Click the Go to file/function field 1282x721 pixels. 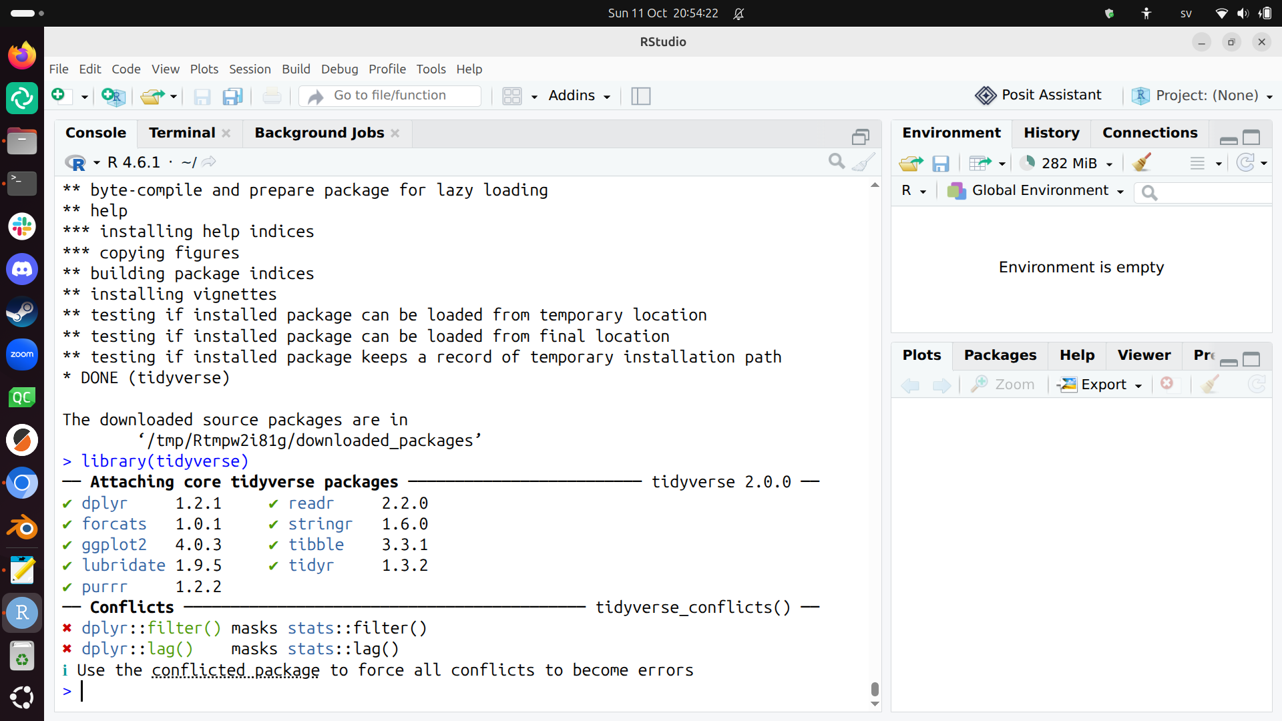pyautogui.click(x=390, y=95)
